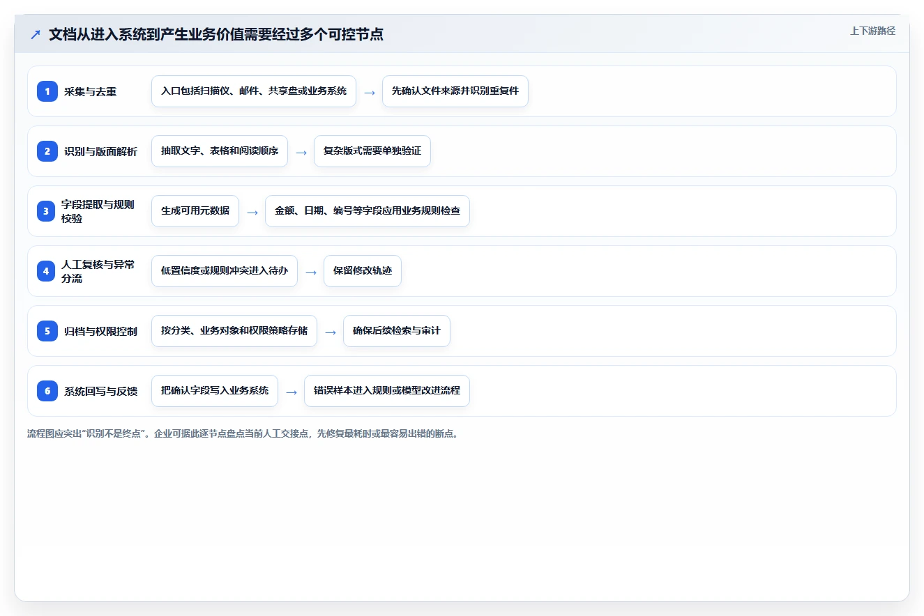Click the arrow icon beside the title
Viewport: 924px width, 616px height.
[36, 34]
